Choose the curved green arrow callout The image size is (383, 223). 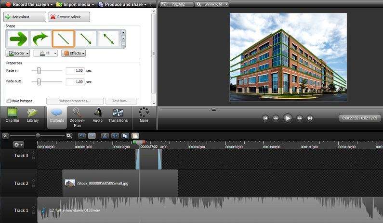point(41,39)
